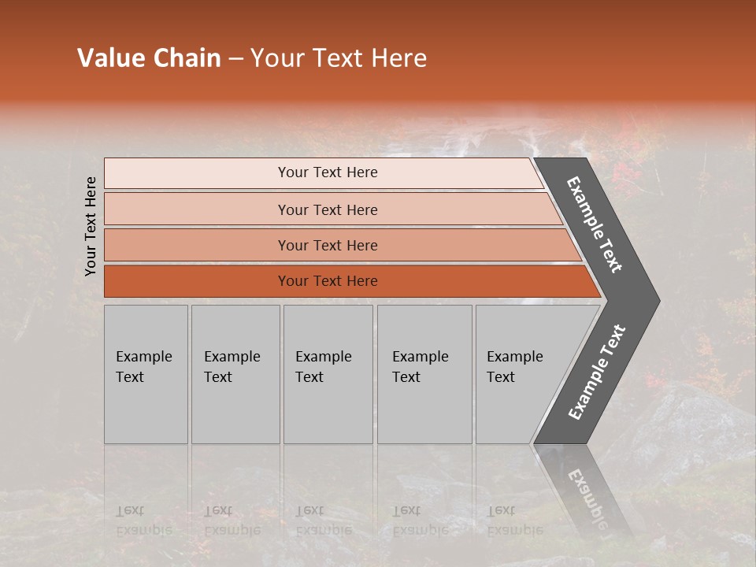Select the second gray Example Text box
This screenshot has width=756, height=567.
click(x=235, y=373)
